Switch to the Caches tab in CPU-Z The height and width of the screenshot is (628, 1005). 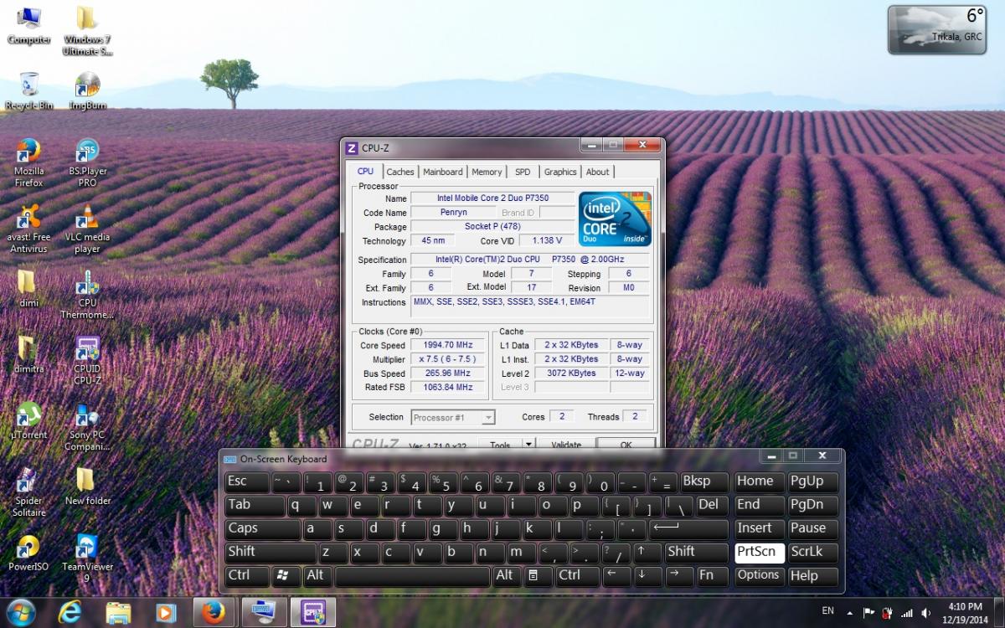point(400,172)
